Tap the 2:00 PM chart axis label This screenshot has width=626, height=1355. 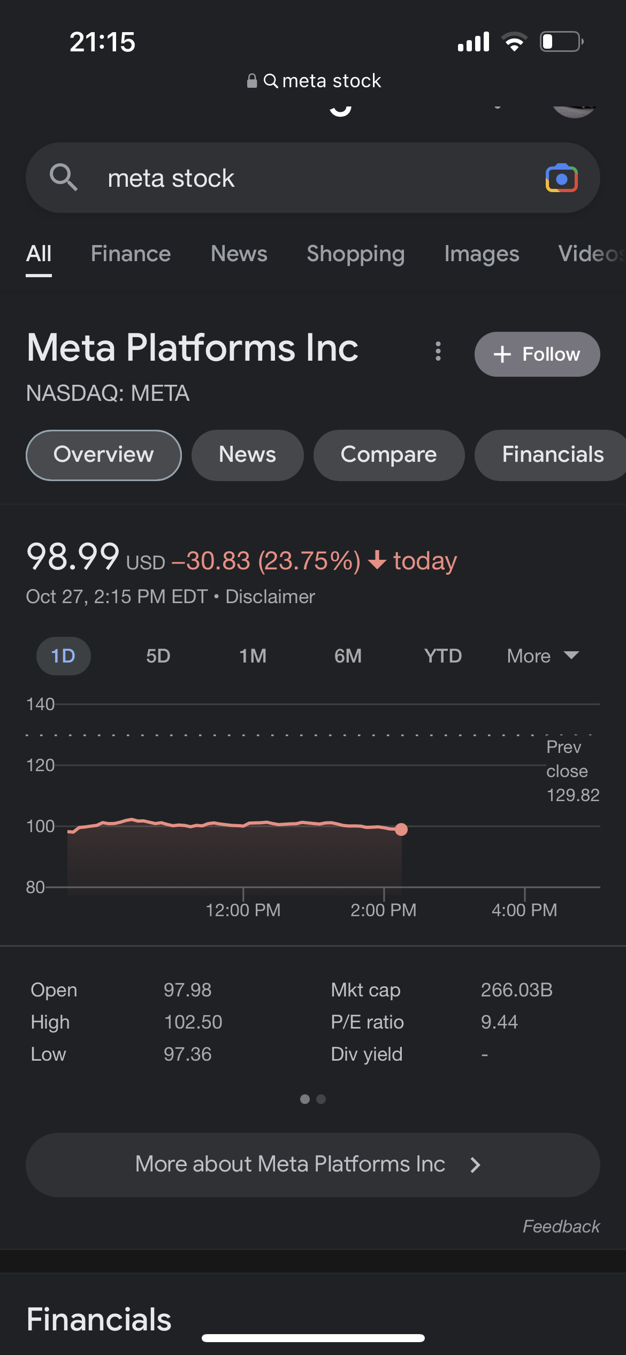pos(384,910)
